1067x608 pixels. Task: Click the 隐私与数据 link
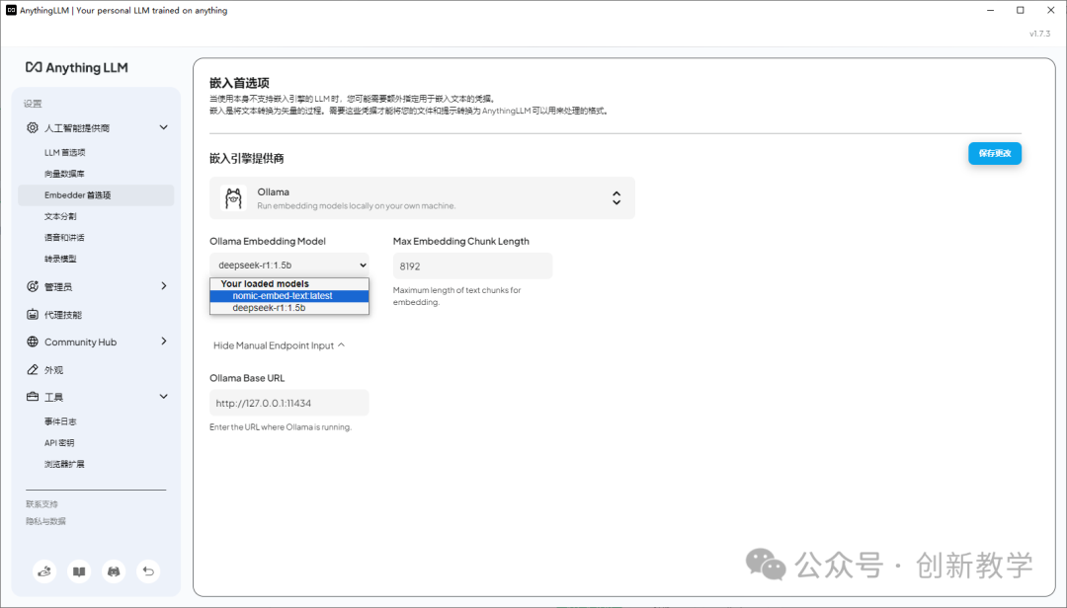click(x=45, y=521)
